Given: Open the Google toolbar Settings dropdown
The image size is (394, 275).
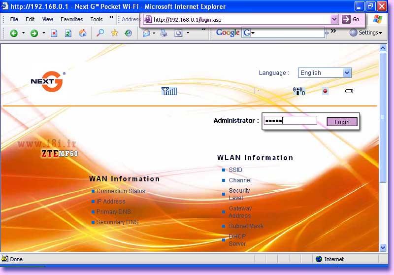Looking at the screenshot, I should pos(366,33).
